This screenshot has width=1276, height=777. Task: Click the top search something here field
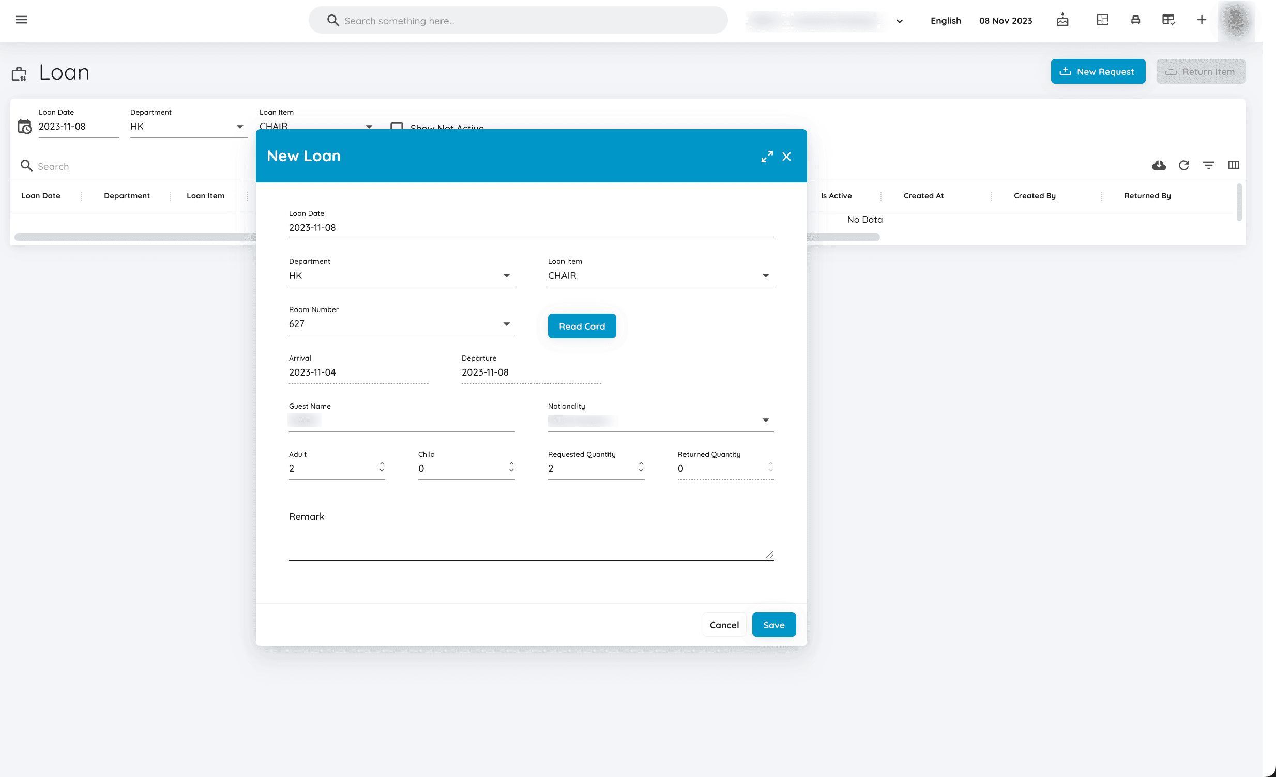tap(518, 20)
